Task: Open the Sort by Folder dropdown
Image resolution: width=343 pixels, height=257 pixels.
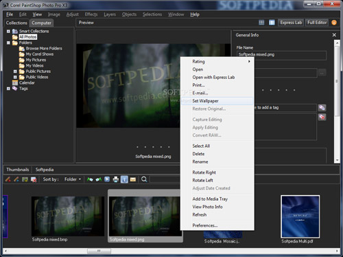Action: click(x=73, y=179)
